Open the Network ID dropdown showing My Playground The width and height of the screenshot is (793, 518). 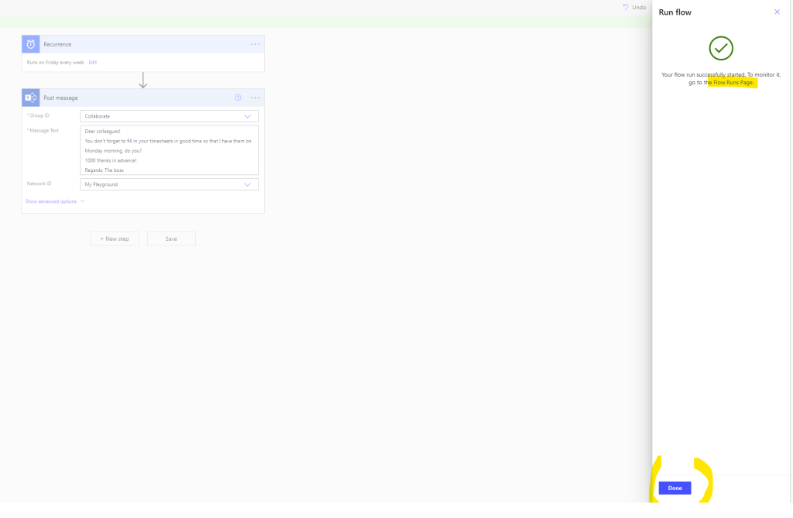[x=169, y=184]
